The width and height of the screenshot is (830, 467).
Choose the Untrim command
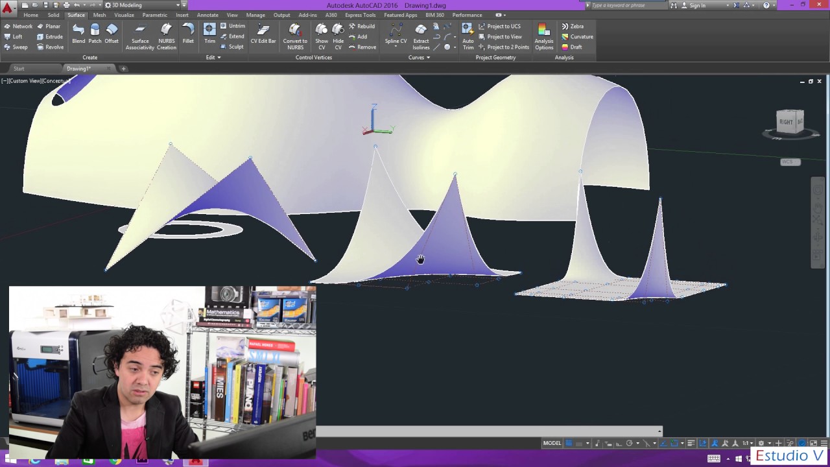click(233, 27)
